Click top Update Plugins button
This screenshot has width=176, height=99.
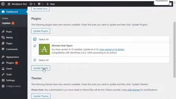coord(40,31)
